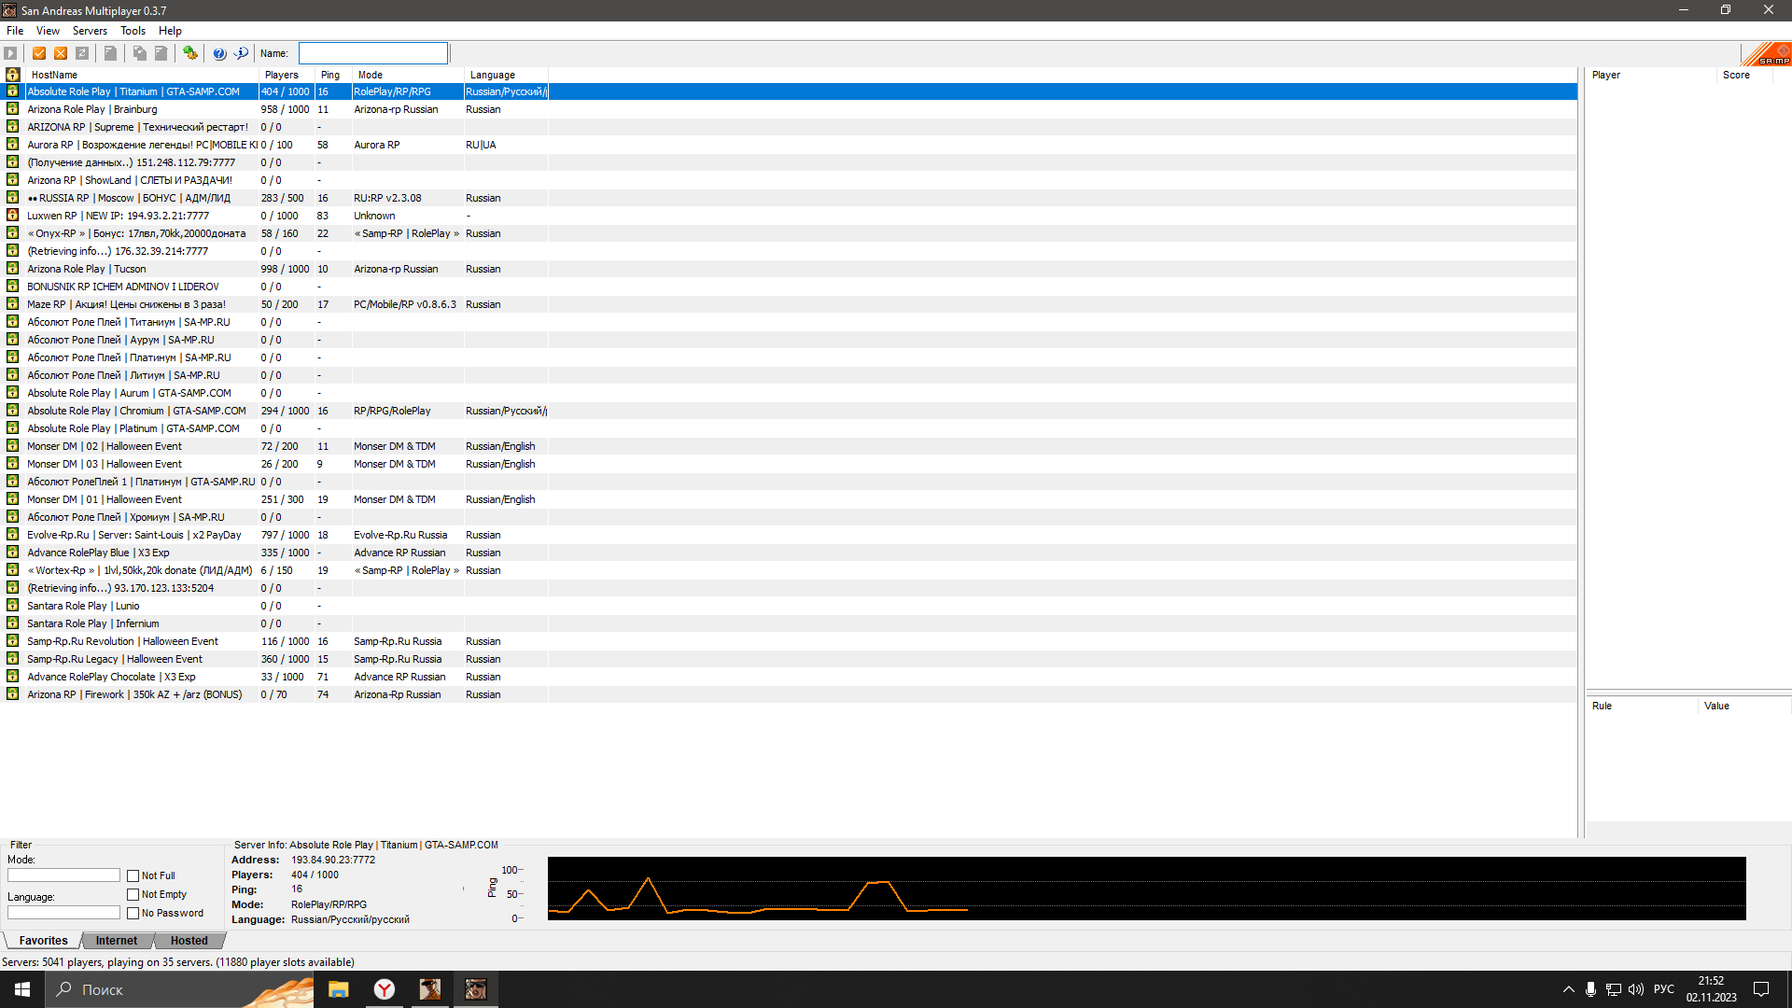Click the РУС language indicator in tray

(1664, 989)
